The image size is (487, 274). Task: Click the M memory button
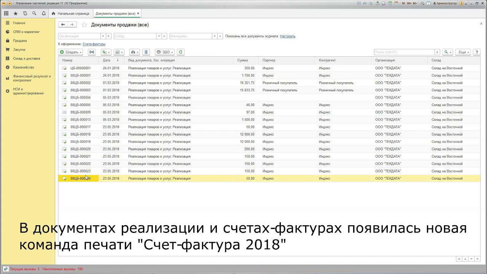(404, 3)
